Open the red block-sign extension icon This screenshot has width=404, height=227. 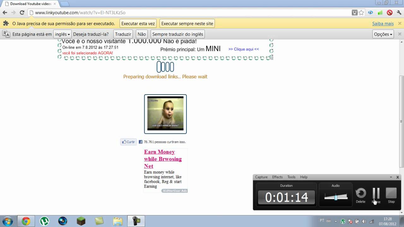390,13
